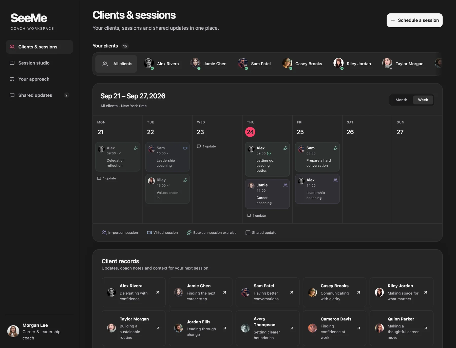Image resolution: width=456 pixels, height=348 pixels.
Task: Open Morgan Lee profile at sidebar bottom
Action: click(39, 332)
